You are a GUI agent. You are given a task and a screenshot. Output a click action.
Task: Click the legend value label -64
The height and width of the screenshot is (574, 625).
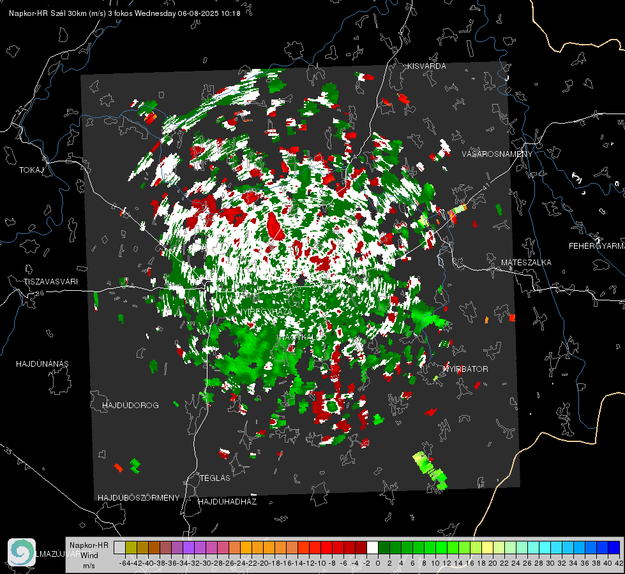[124, 563]
